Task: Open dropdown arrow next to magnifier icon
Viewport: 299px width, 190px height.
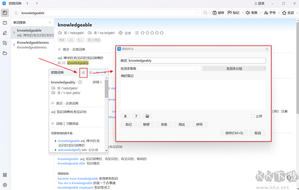Action: (x=210, y=13)
